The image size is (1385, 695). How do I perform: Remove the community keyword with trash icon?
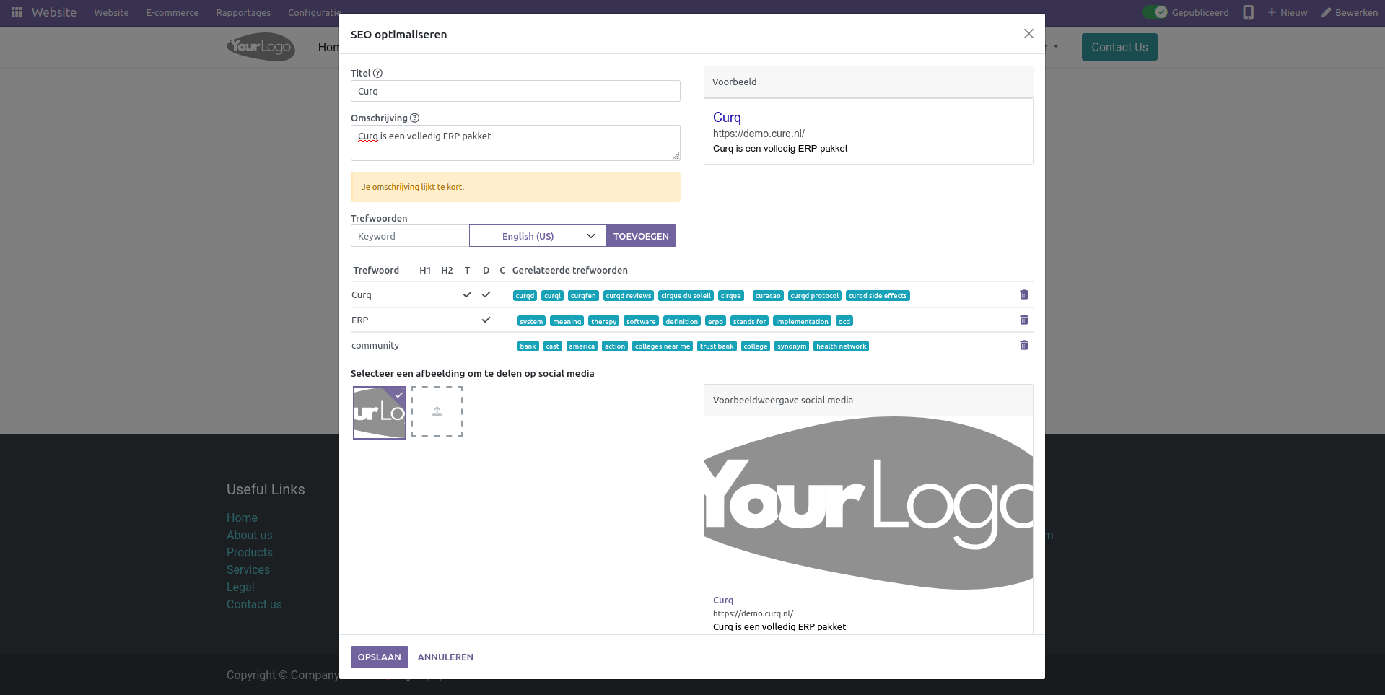[x=1023, y=345]
